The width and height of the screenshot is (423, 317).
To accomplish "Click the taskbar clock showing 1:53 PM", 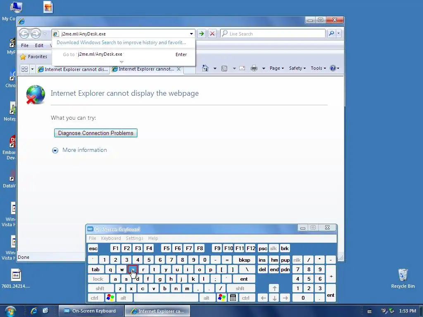I will [407, 311].
